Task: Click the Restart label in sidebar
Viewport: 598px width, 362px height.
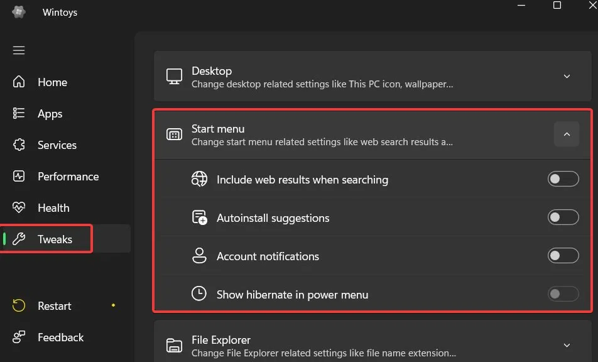Action: click(x=55, y=306)
